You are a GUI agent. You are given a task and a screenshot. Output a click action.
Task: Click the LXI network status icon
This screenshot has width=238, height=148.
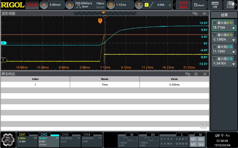(217, 135)
